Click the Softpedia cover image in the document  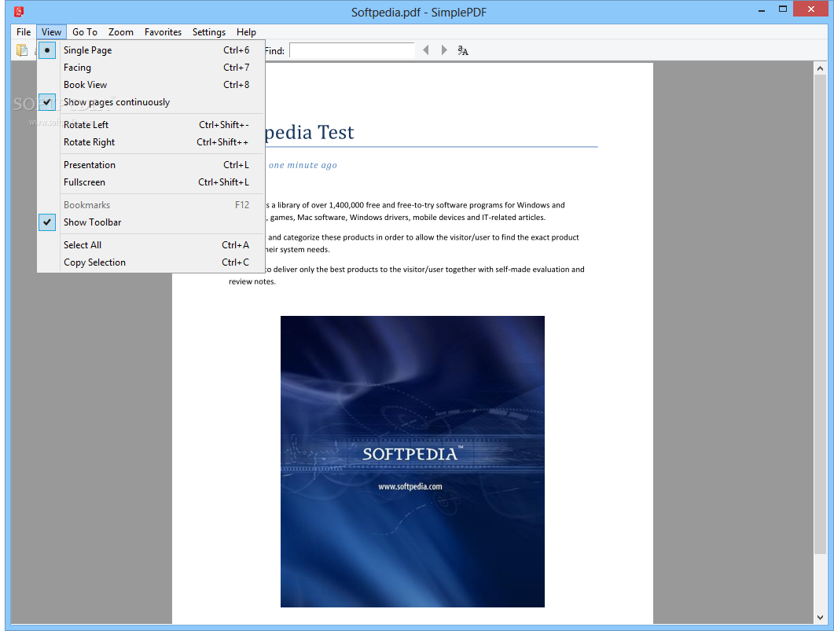[412, 461]
